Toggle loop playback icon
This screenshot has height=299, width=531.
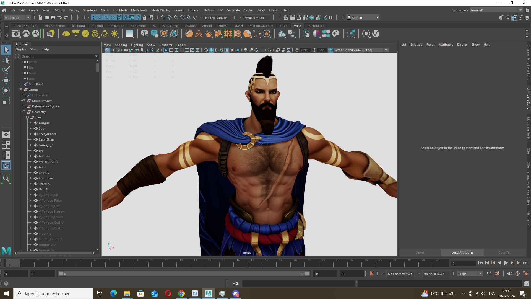(x=489, y=274)
